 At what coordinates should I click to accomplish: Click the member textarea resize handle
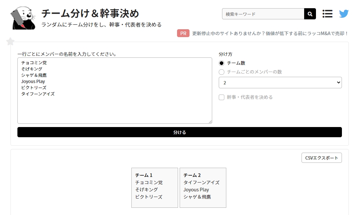coord(210,121)
